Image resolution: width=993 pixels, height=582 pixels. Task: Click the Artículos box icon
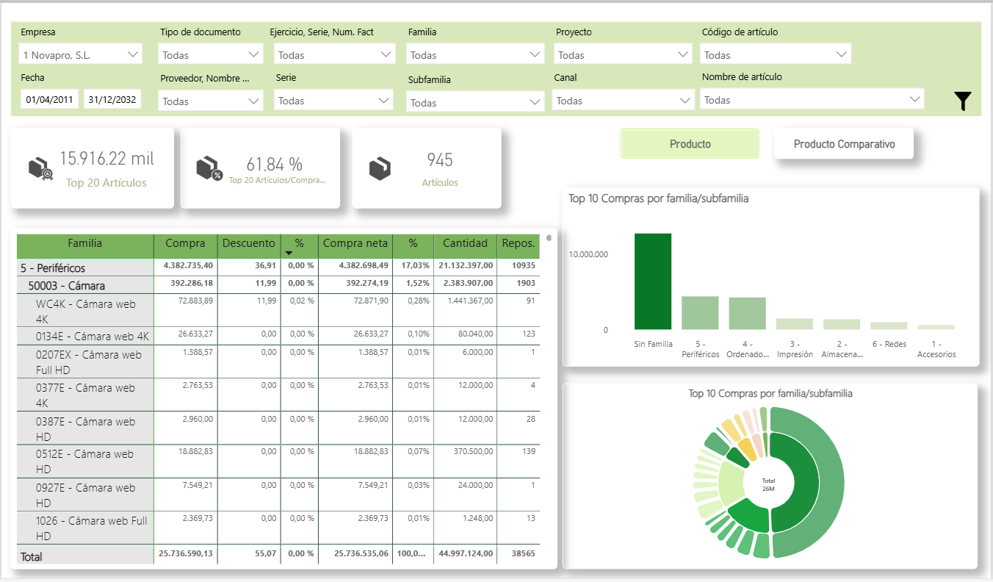(x=380, y=168)
